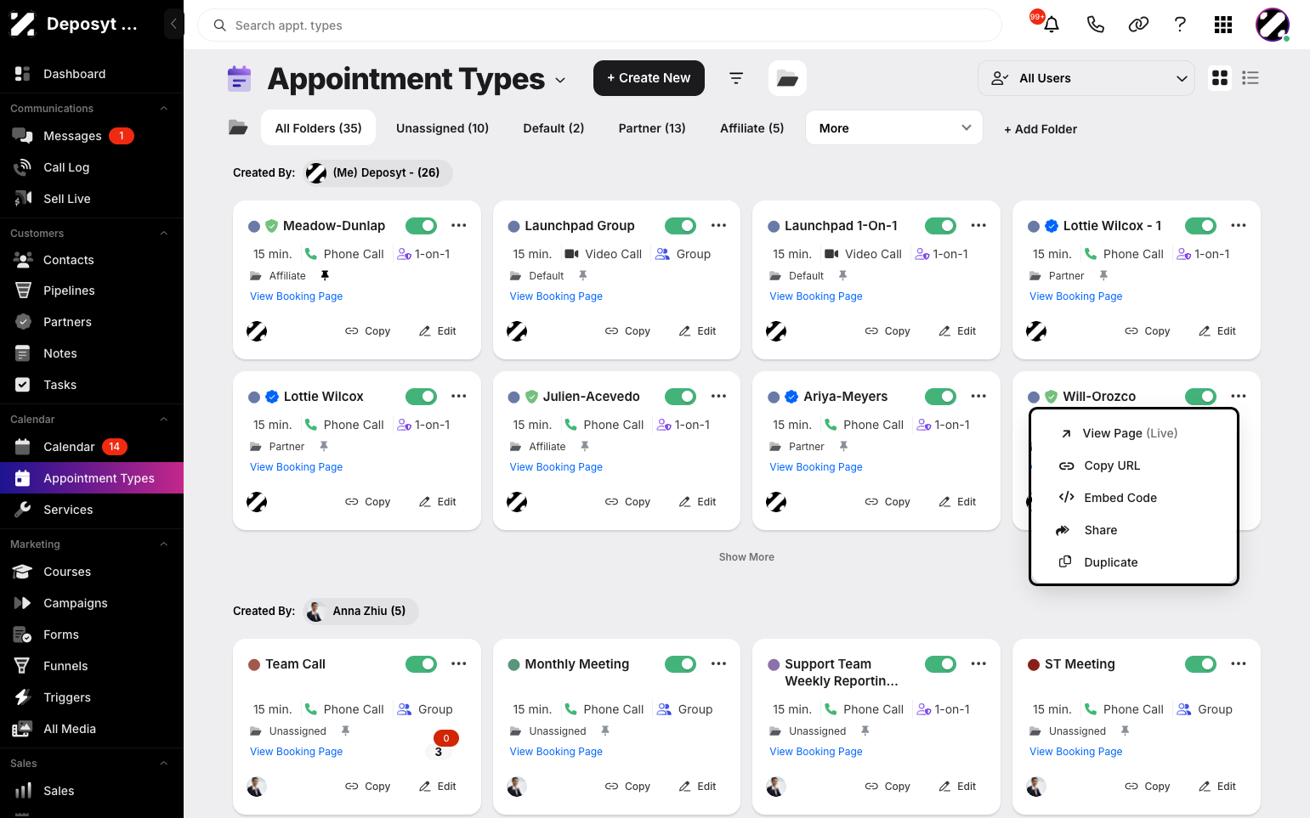
Task: Disable the Julien-Acevedo toggle
Action: tap(680, 397)
